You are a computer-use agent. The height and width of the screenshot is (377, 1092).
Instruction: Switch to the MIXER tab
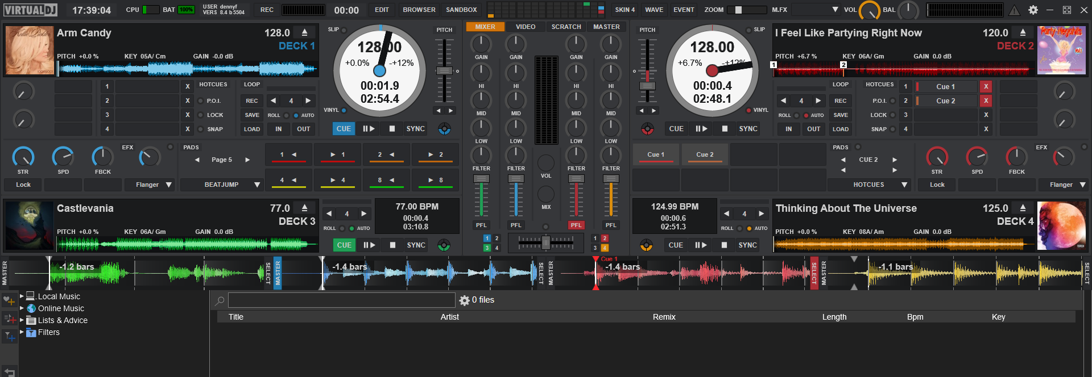click(485, 27)
